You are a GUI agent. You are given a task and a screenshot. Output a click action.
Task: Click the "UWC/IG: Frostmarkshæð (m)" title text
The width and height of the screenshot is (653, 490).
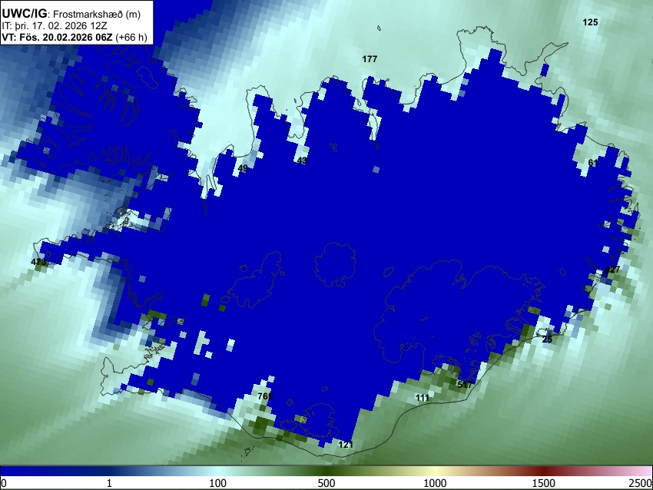point(71,14)
